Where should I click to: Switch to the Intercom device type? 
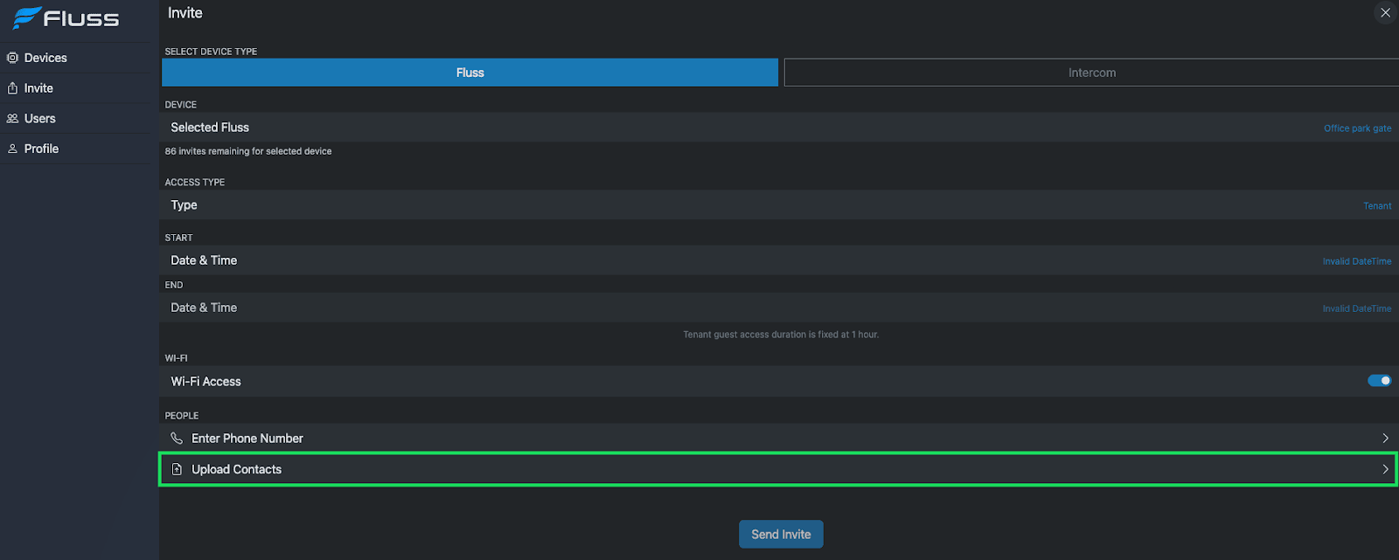1091,73
